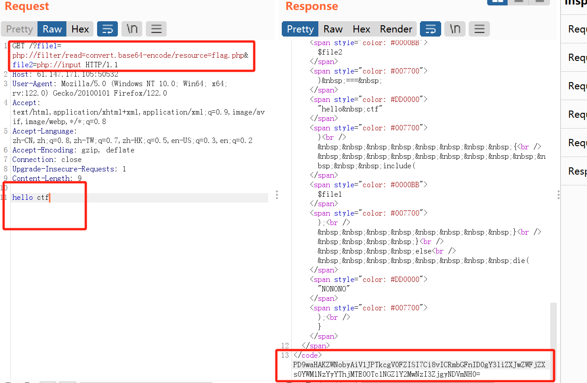
Task: Click the divider handle beside the Inspector panel
Action: point(559,194)
